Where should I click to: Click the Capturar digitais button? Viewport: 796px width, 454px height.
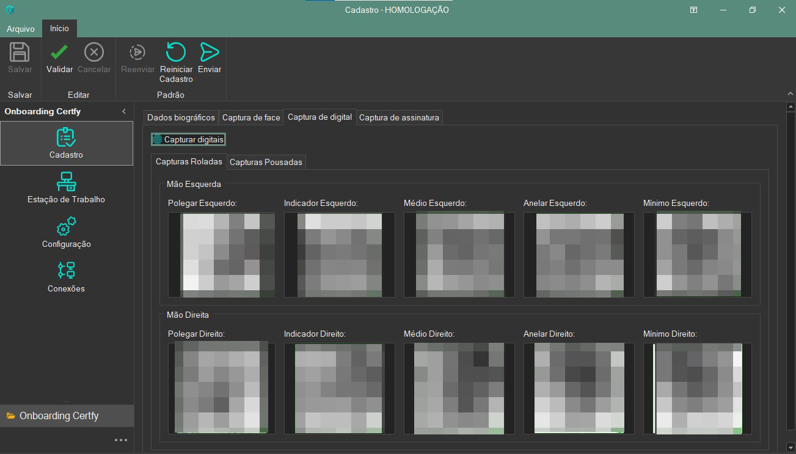[x=189, y=140]
